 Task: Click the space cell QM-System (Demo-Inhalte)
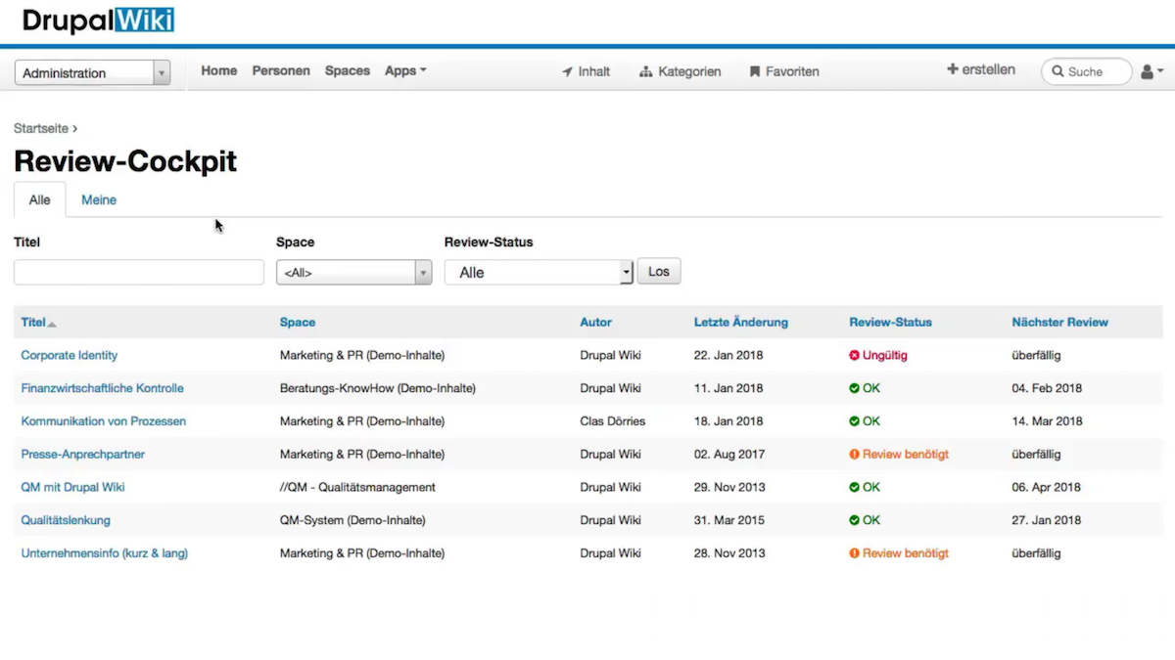coord(352,520)
